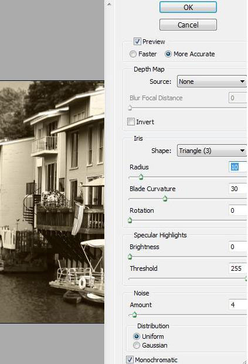The width and height of the screenshot is (248, 364).
Task: Click the Blade Curvature value field
Action: (x=238, y=189)
